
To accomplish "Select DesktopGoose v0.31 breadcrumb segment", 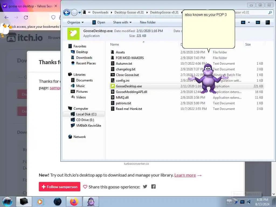I will pos(164,12).
